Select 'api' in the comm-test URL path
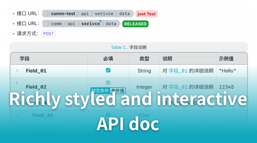The image size is (257, 143). click(85, 14)
